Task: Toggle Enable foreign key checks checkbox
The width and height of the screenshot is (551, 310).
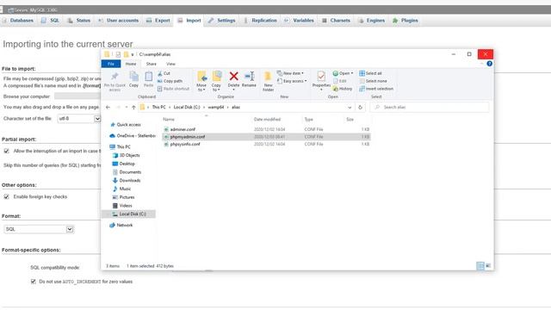Action: 6,196
